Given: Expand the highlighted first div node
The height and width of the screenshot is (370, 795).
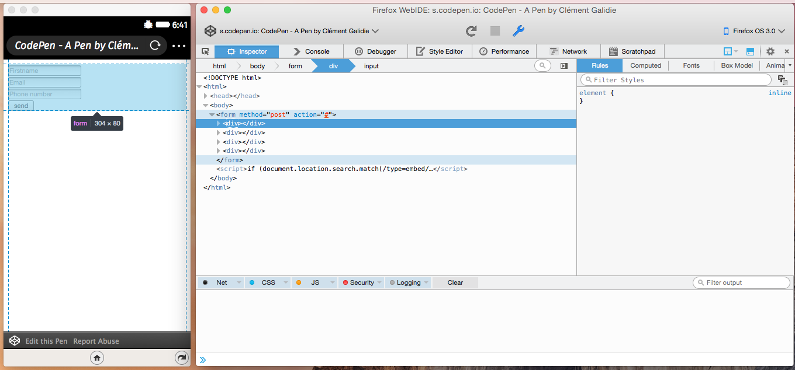Looking at the screenshot, I should click(219, 123).
